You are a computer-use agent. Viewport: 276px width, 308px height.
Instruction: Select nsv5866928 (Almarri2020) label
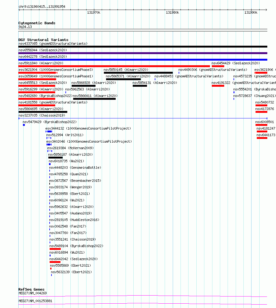[x=94, y=83]
